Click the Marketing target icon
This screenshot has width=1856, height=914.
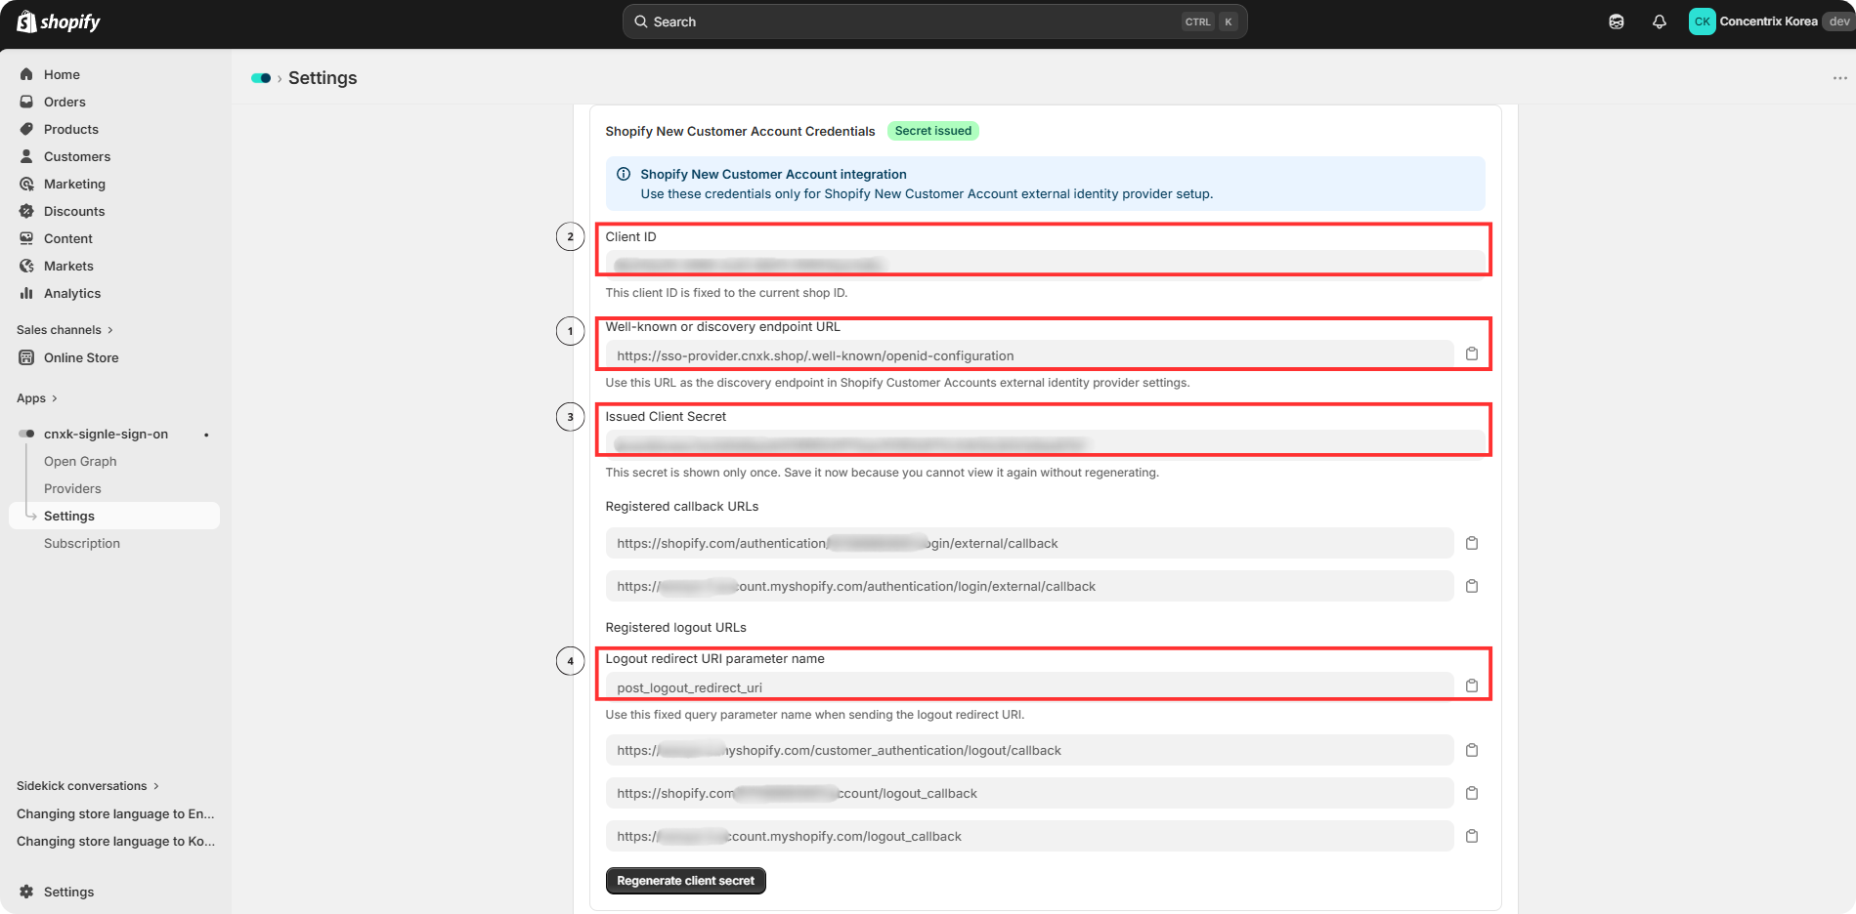point(26,184)
